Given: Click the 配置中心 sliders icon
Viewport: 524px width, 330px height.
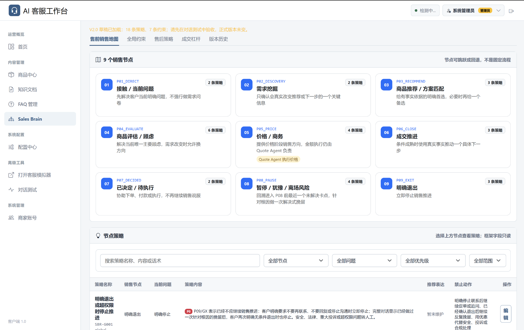Looking at the screenshot, I should 11,147.
